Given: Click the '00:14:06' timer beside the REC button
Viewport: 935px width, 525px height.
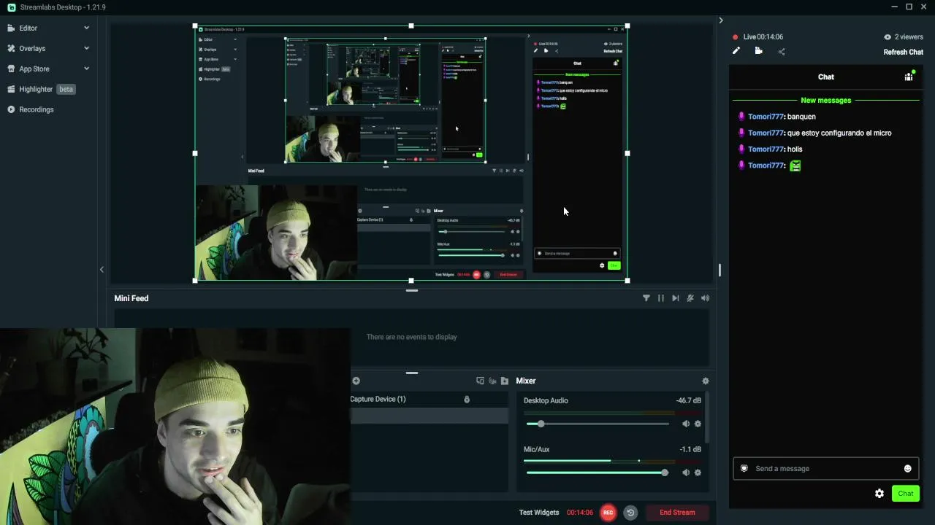Looking at the screenshot, I should 580,513.
